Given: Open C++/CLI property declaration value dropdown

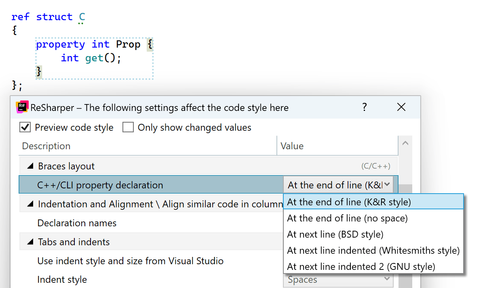Looking at the screenshot, I should tap(387, 185).
